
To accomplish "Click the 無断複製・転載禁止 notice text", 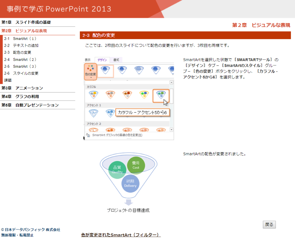I will [17, 235].
